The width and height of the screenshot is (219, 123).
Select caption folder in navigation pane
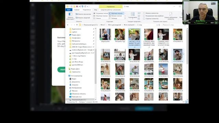pos(75,32)
